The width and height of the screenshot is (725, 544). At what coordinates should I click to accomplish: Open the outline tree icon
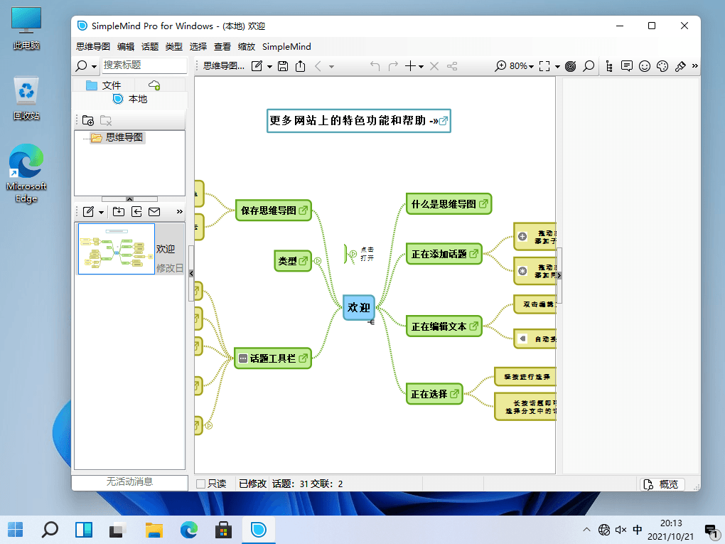pos(609,66)
